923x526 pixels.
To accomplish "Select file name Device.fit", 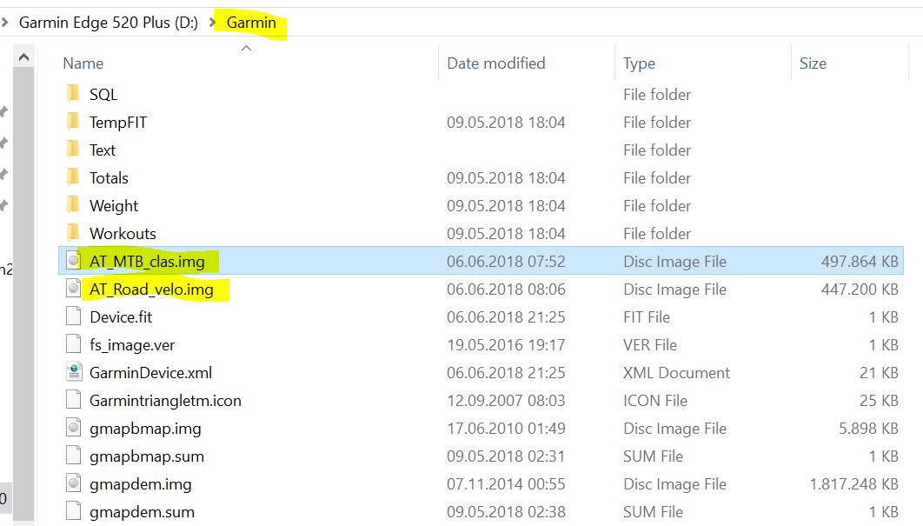I will point(121,316).
